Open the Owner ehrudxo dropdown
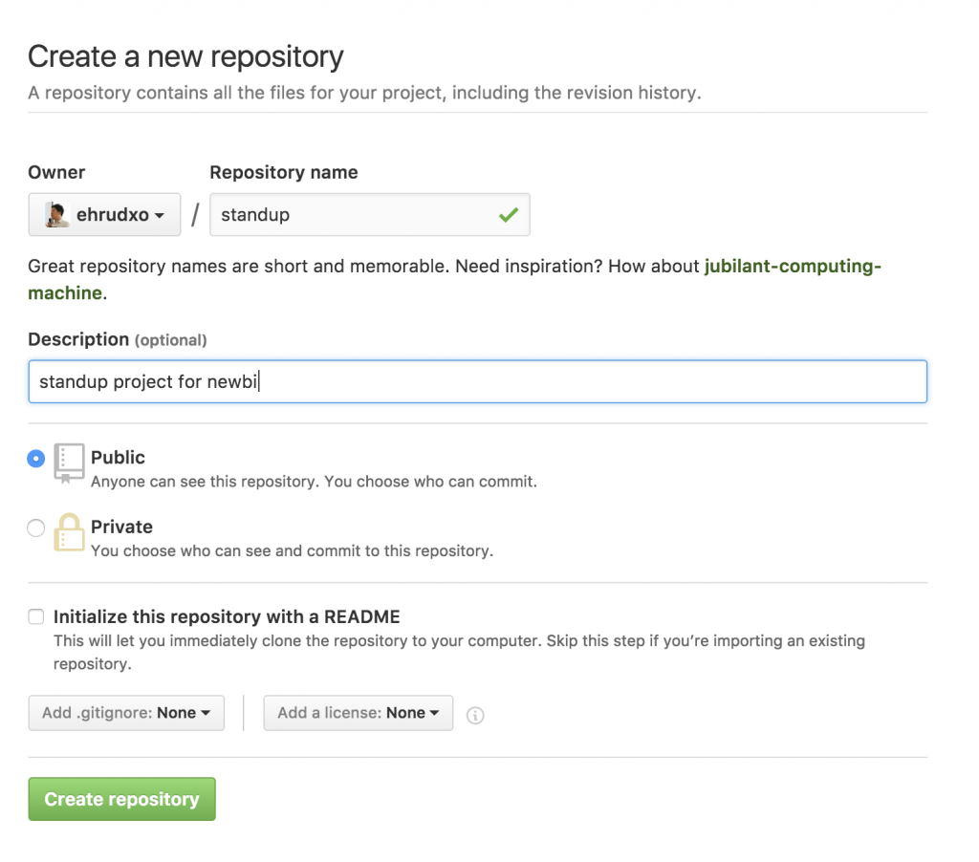Screen dimensions: 979x862 coord(104,215)
